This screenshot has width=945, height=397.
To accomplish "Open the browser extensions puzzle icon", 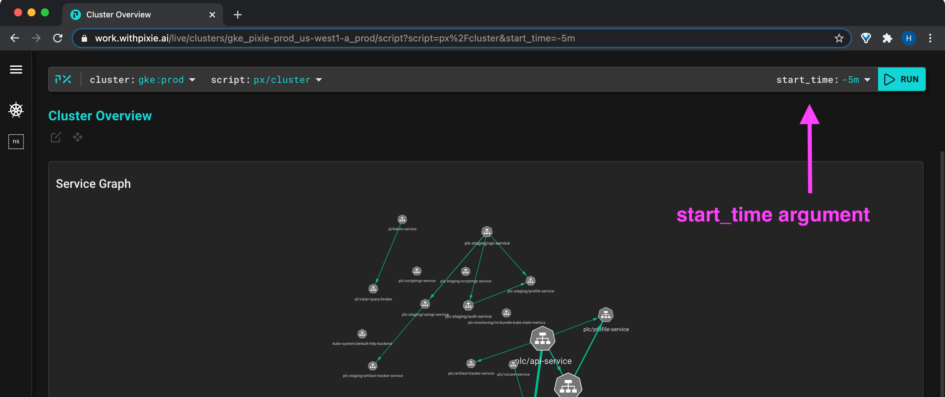I will coord(887,38).
